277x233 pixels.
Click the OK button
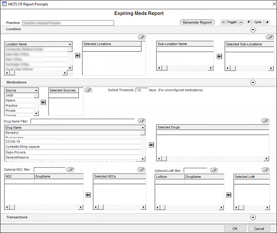click(235, 229)
